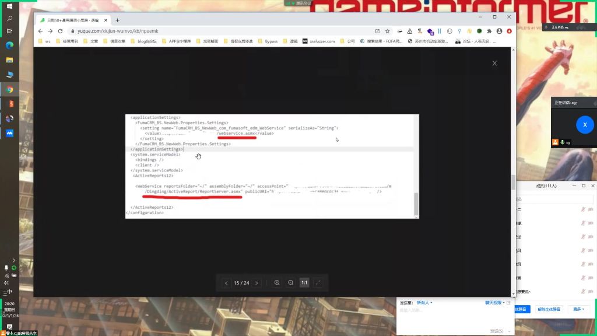
Task: Zoom in on the previewed image
Action: click(x=277, y=283)
